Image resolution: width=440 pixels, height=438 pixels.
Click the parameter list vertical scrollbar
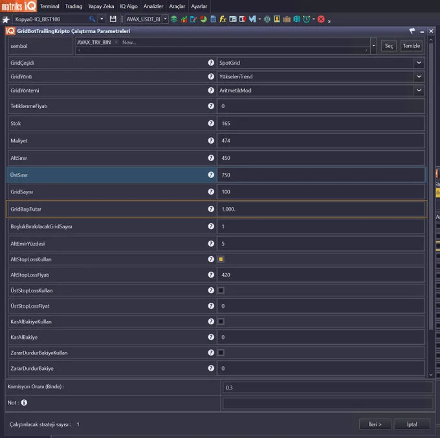click(x=431, y=185)
